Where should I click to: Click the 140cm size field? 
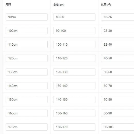pos(27,86)
